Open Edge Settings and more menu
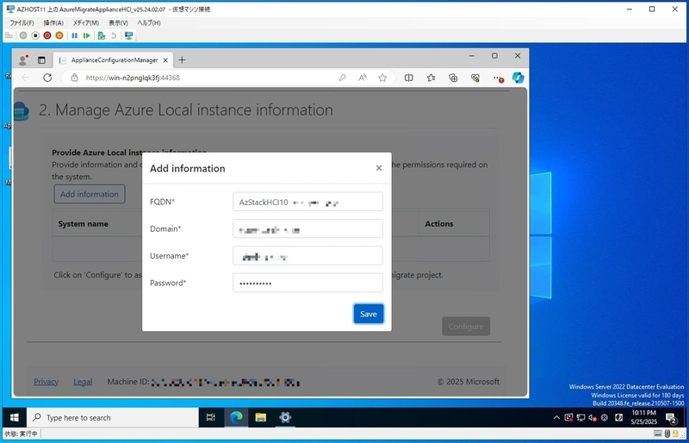Screen dimensions: 689x443 coord(498,78)
